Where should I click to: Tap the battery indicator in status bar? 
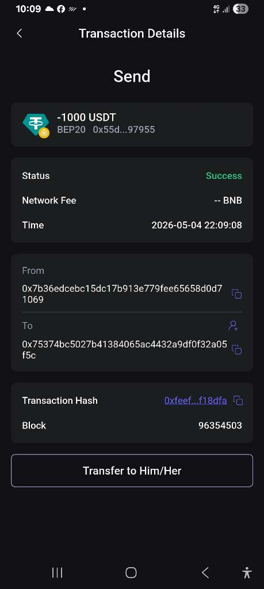(x=240, y=9)
